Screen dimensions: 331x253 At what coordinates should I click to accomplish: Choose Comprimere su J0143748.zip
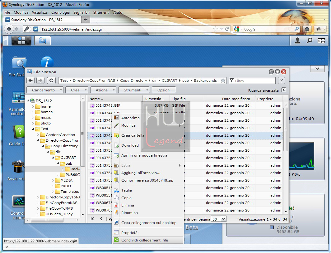pos(148,180)
